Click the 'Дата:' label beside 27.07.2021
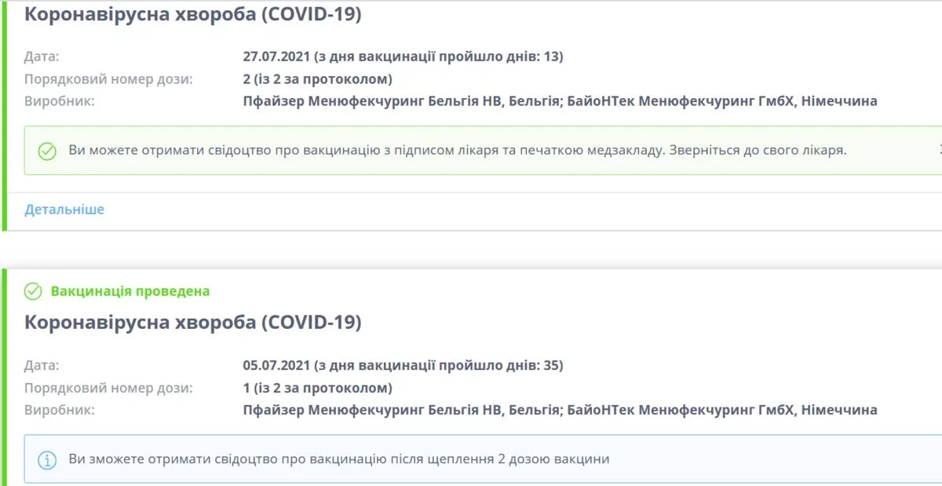The image size is (942, 486). click(42, 57)
